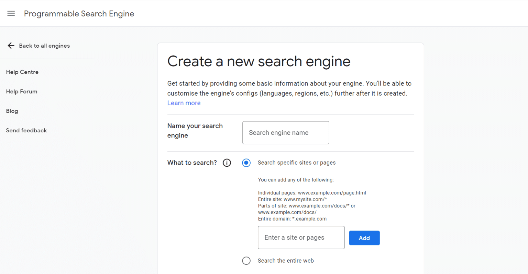
Task: Open the 'Learn more' link
Action: pos(184,103)
